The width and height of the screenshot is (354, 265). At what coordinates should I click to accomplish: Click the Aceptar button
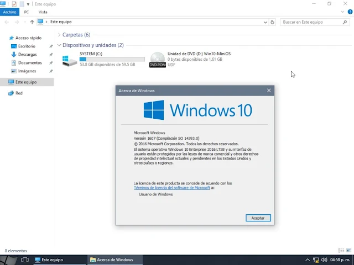pos(258,218)
